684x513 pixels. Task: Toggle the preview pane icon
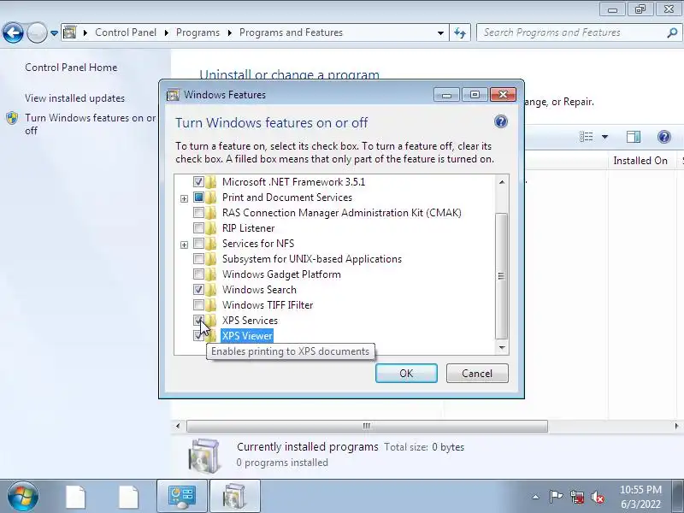pos(634,137)
